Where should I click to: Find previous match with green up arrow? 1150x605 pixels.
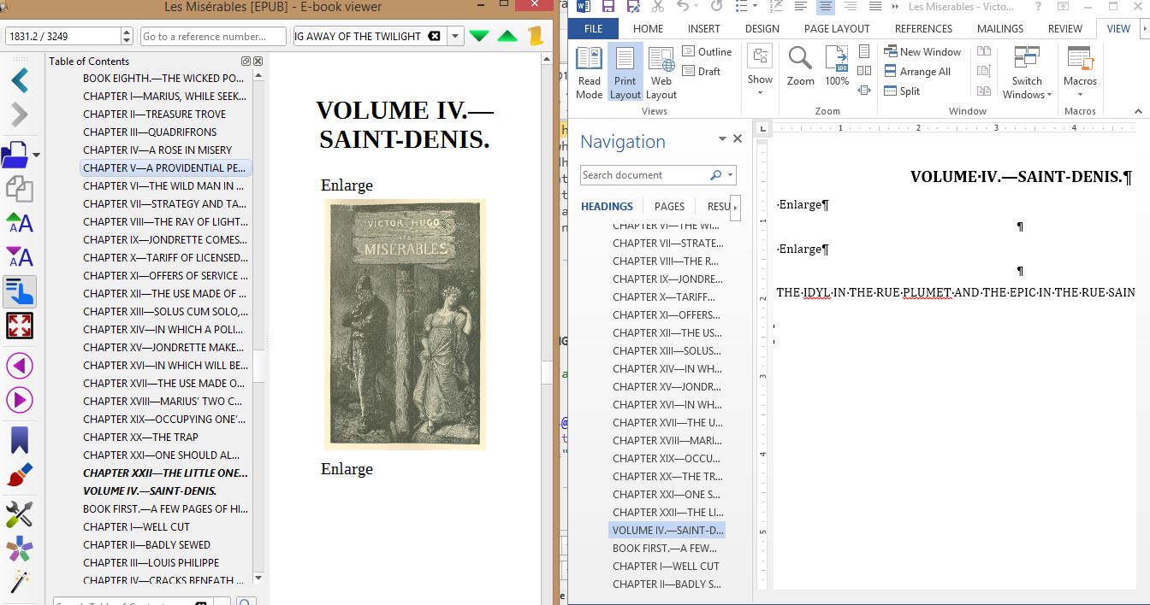(507, 36)
